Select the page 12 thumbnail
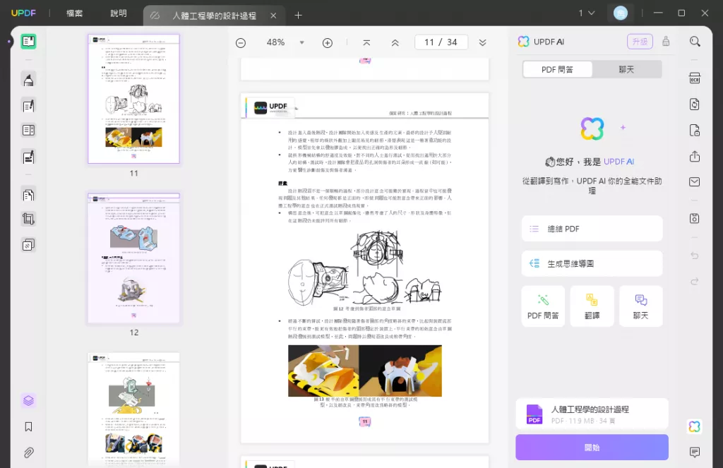This screenshot has height=468, width=723. [133, 256]
